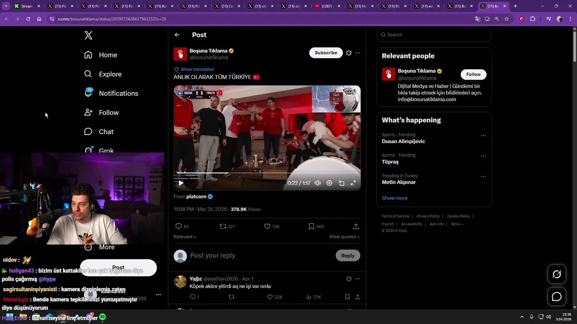Like the post with 13K likes
This screenshot has width=577, height=324.
[272, 226]
